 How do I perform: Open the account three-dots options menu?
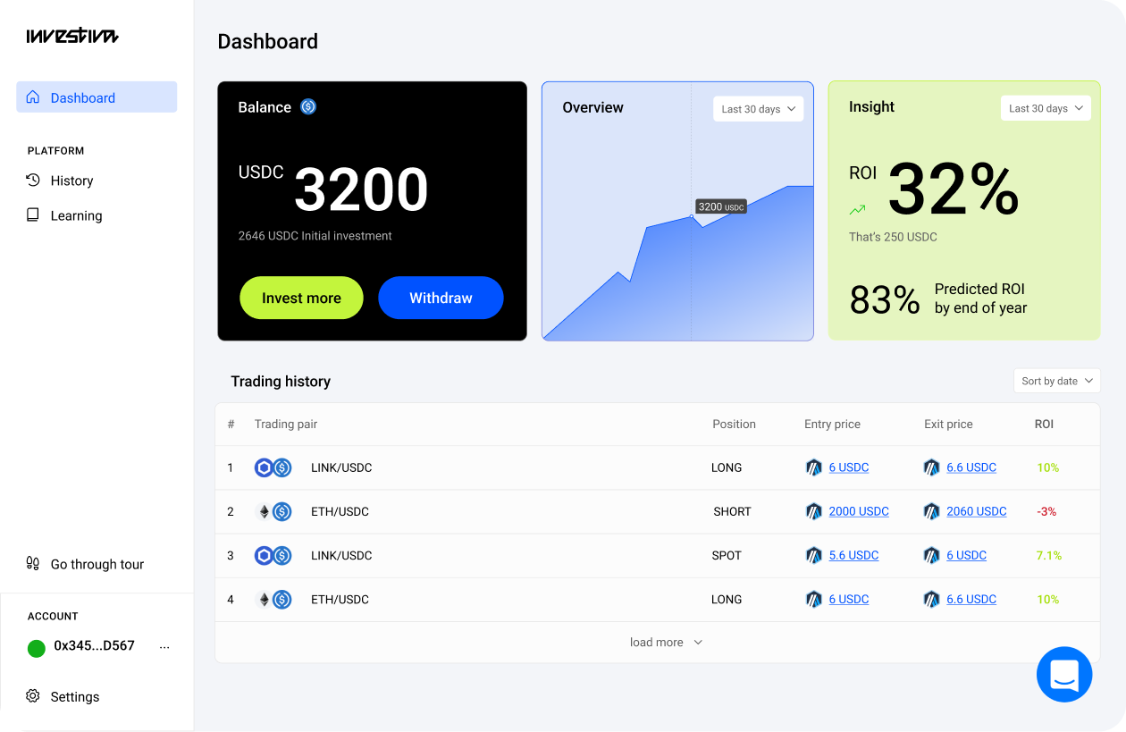164,647
